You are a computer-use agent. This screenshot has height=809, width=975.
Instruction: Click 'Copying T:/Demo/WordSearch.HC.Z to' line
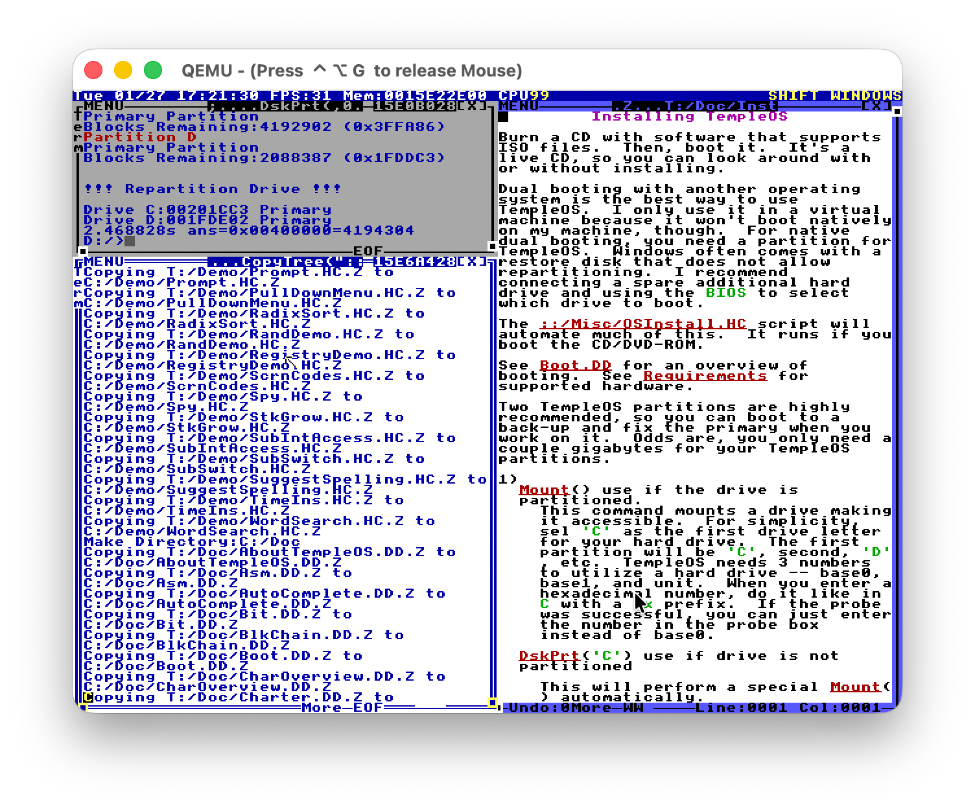click(259, 521)
